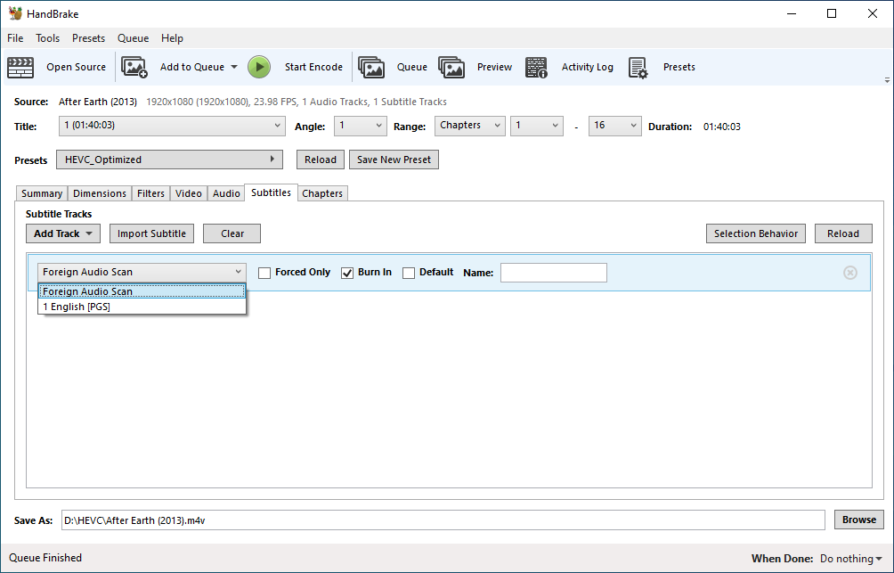894x573 pixels.
Task: Select the Subtitles tab
Action: point(271,192)
